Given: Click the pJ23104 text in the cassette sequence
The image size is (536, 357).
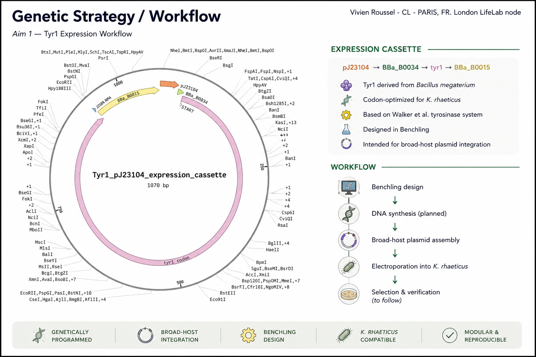Looking at the screenshot, I should pos(356,67).
